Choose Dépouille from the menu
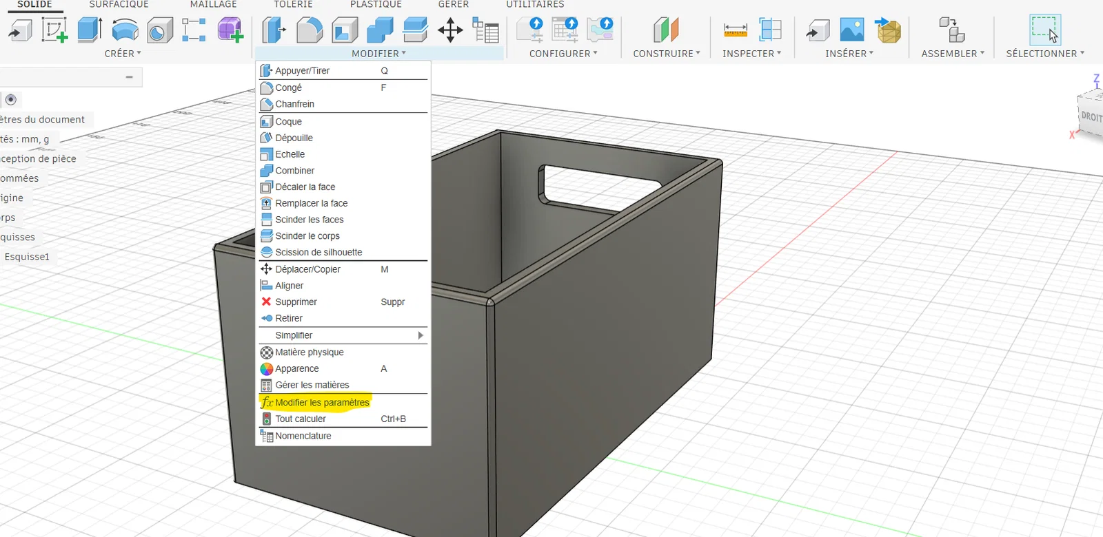The width and height of the screenshot is (1103, 537). point(343,138)
